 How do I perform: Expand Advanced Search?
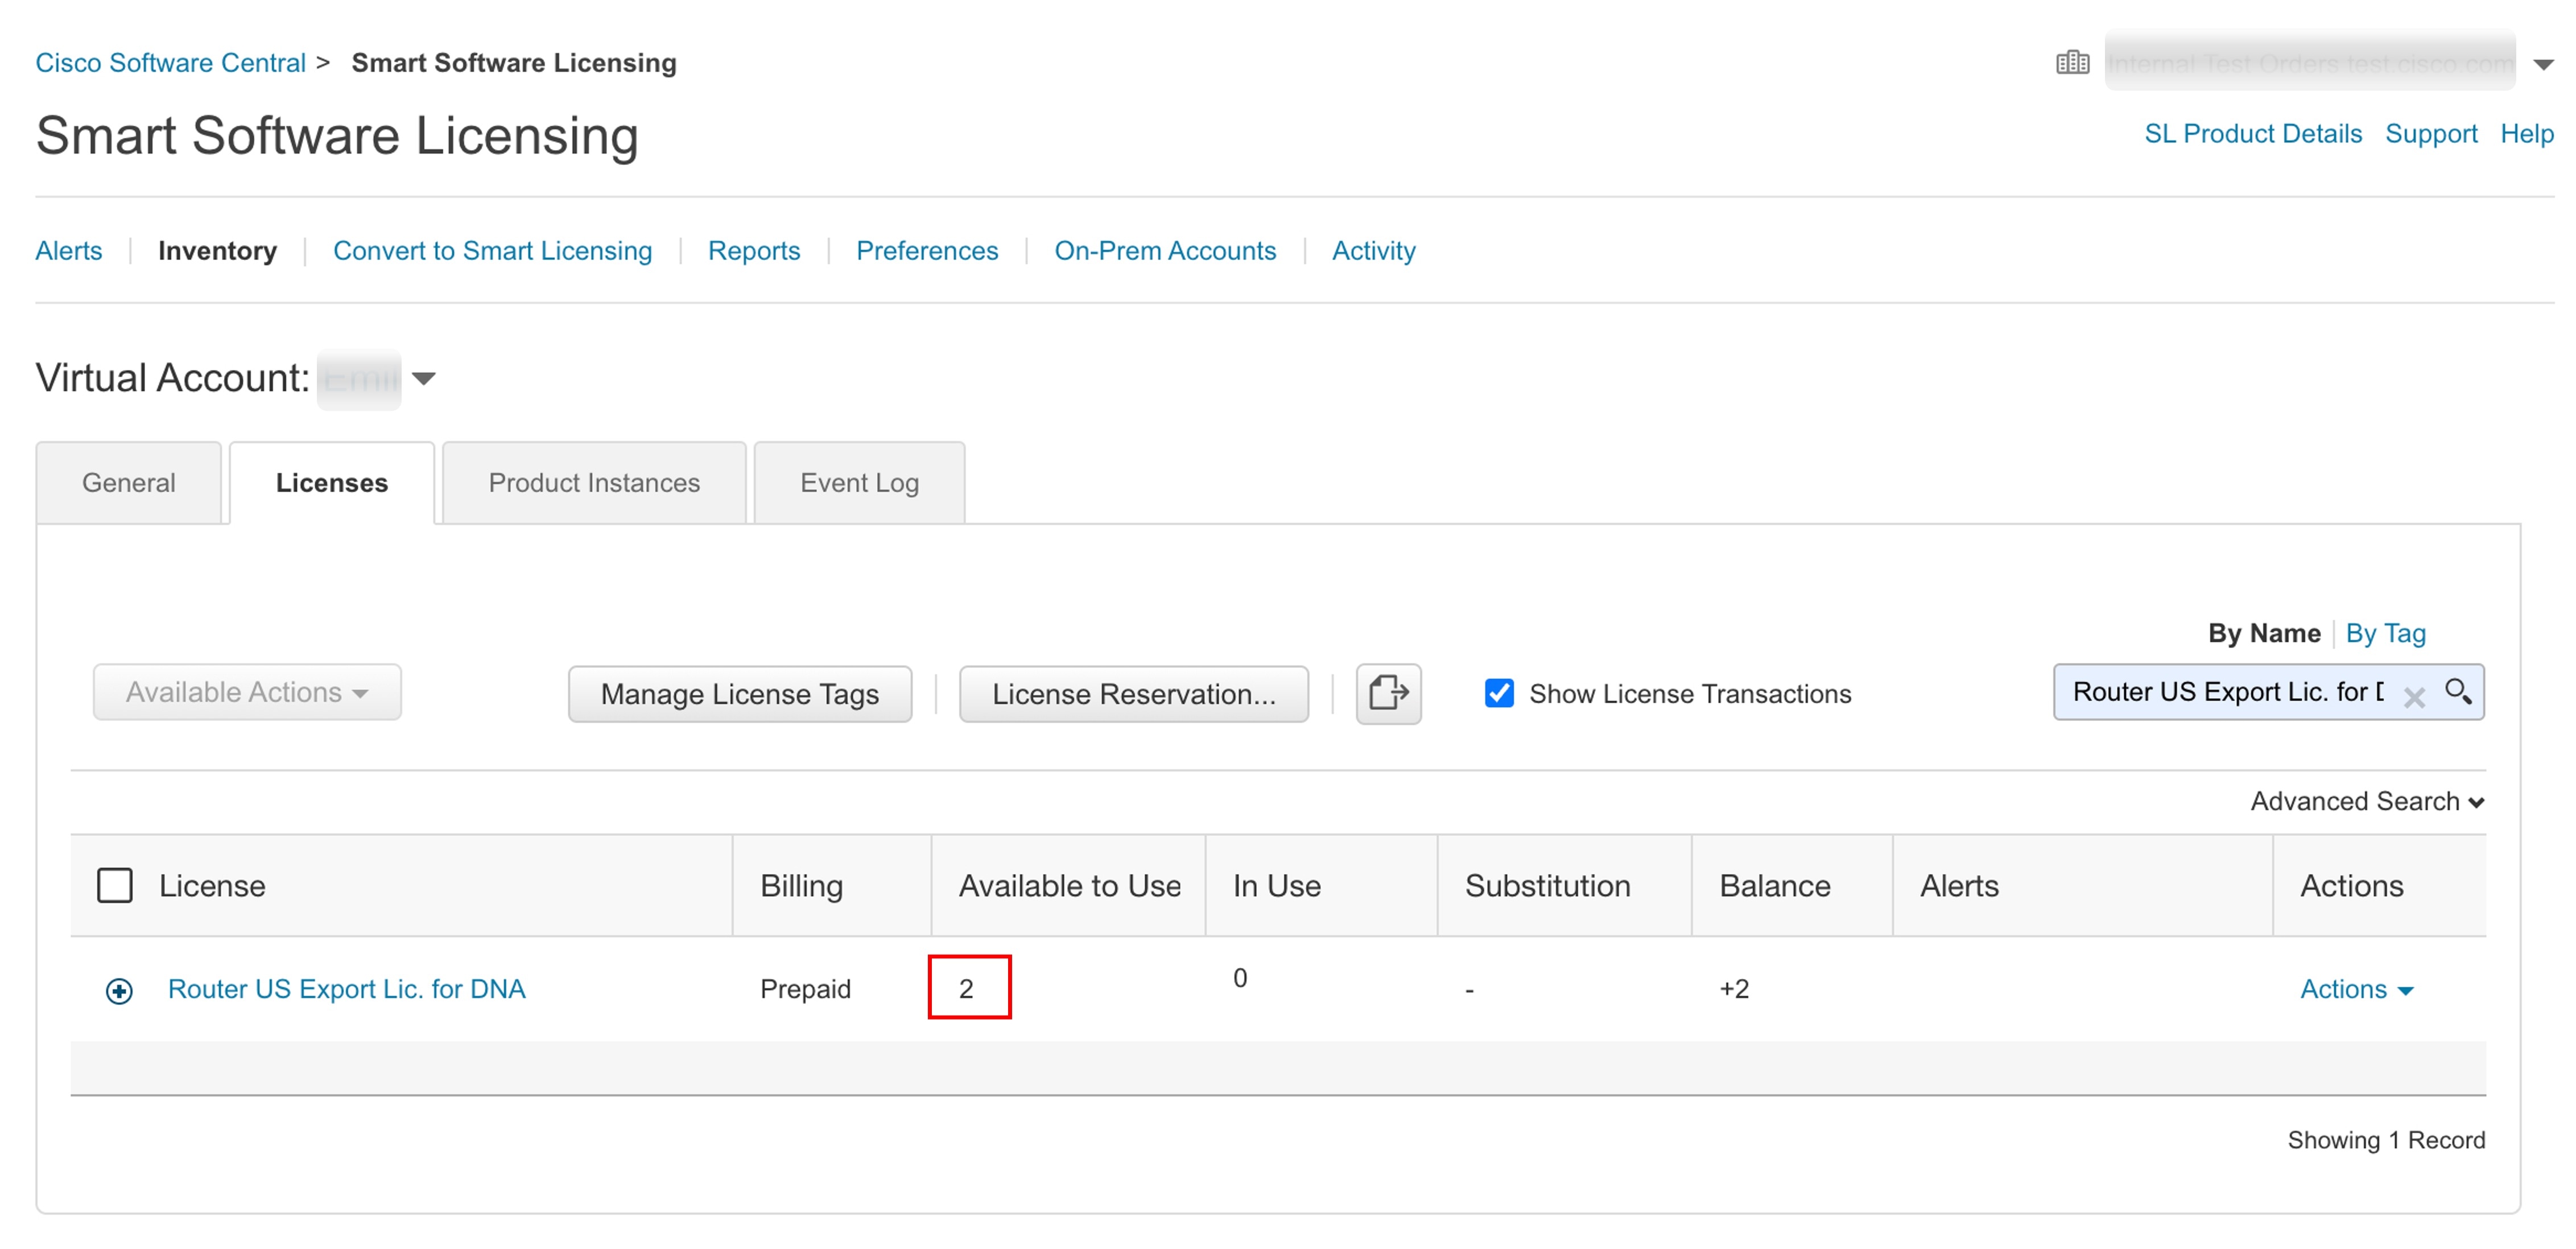click(2367, 801)
